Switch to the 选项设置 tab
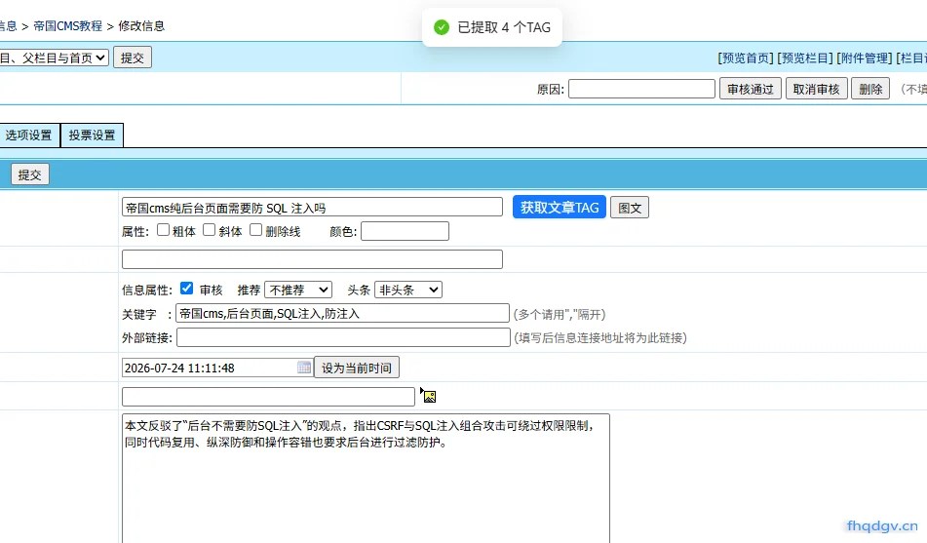Image resolution: width=927 pixels, height=543 pixels. click(x=29, y=135)
